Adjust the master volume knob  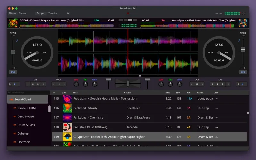click(244, 13)
